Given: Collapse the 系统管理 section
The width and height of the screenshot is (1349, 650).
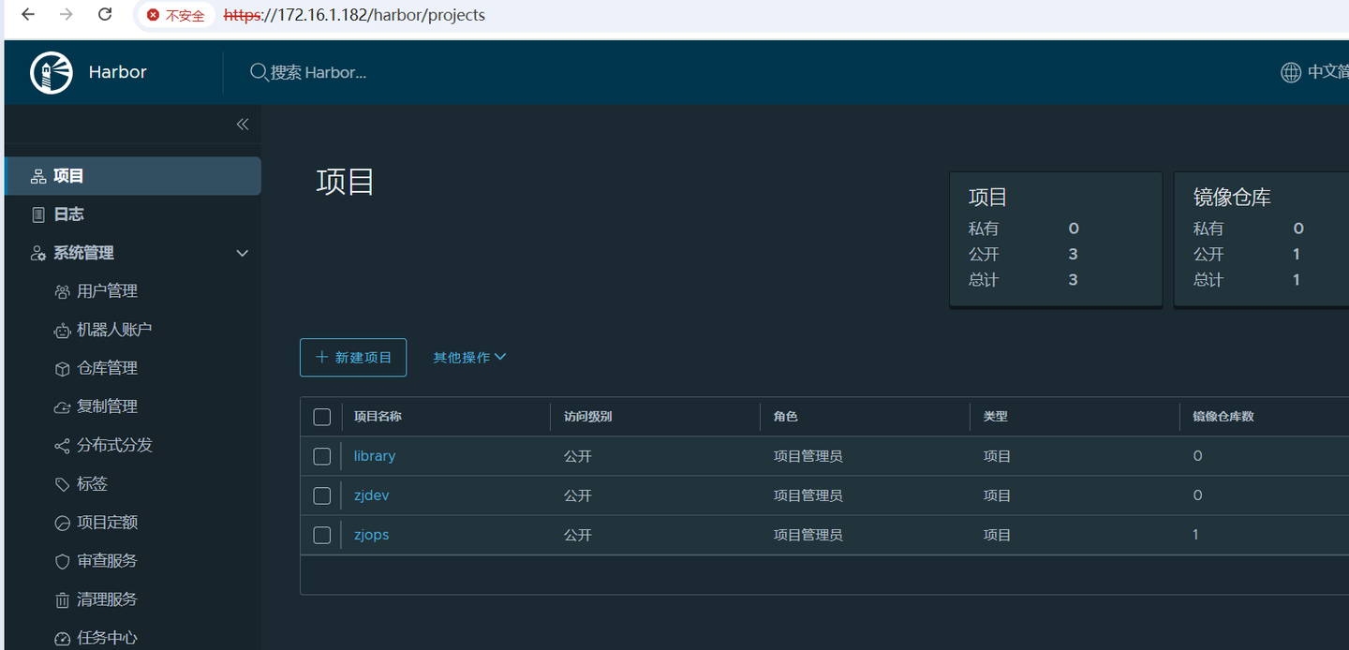Looking at the screenshot, I should coord(241,253).
